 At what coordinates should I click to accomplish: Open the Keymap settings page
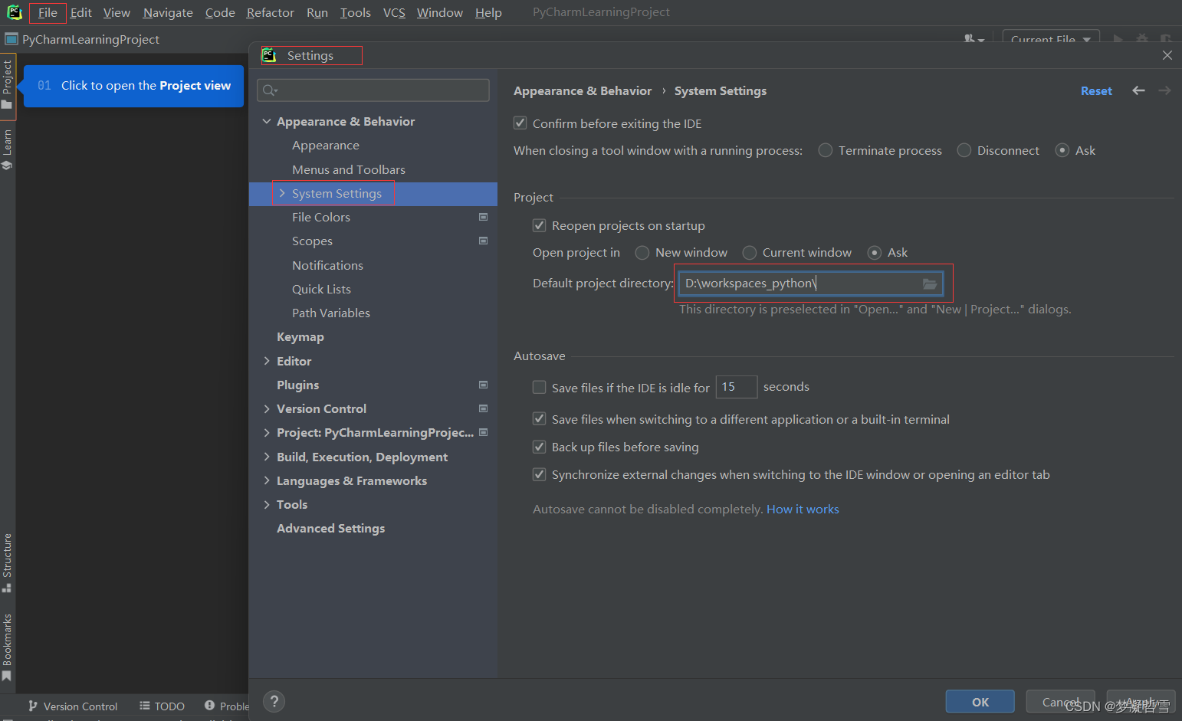tap(300, 336)
